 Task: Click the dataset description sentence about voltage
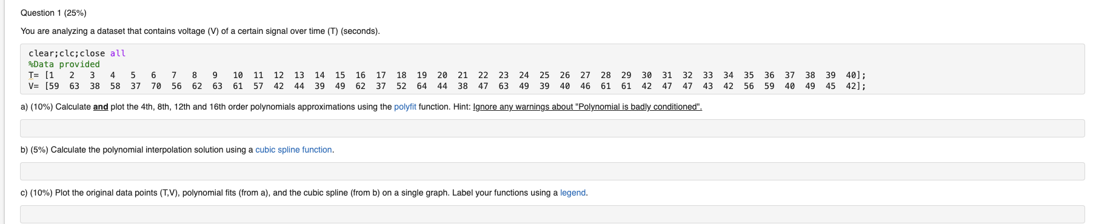(x=200, y=31)
